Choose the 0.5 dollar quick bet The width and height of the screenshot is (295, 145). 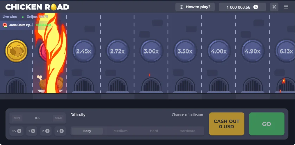click(x=16, y=131)
